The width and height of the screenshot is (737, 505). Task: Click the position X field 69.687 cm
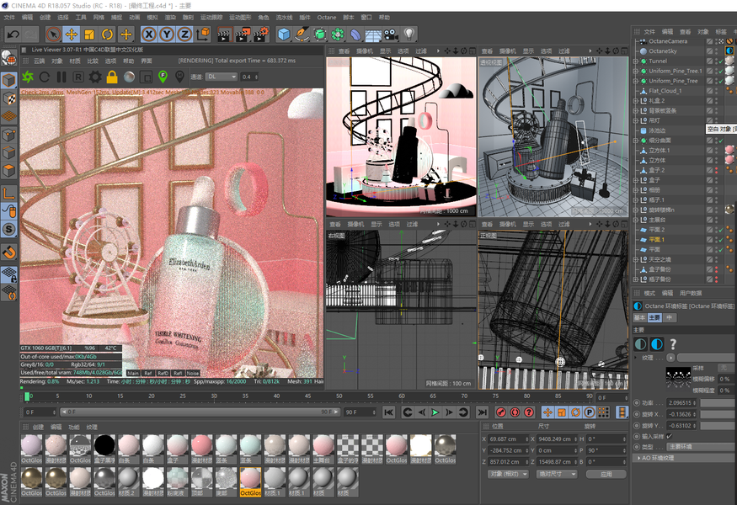tap(508, 439)
